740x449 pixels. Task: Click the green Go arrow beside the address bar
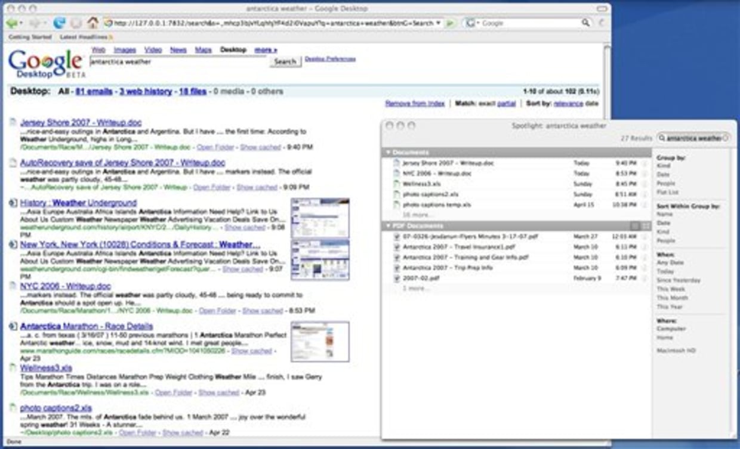click(451, 23)
